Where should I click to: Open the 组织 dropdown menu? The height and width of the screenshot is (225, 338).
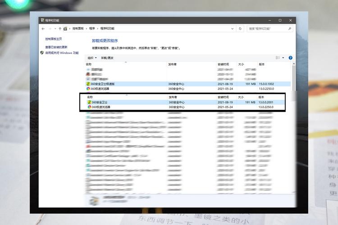[x=92, y=58]
